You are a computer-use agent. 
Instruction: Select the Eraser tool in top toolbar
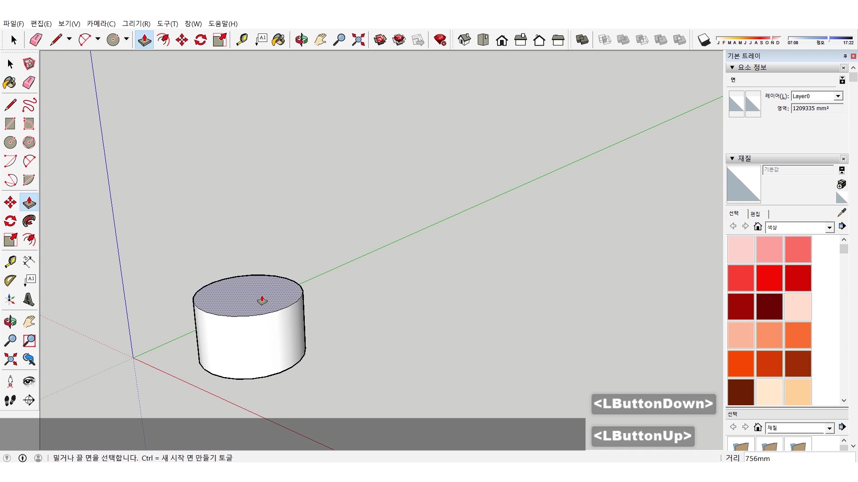tap(36, 40)
